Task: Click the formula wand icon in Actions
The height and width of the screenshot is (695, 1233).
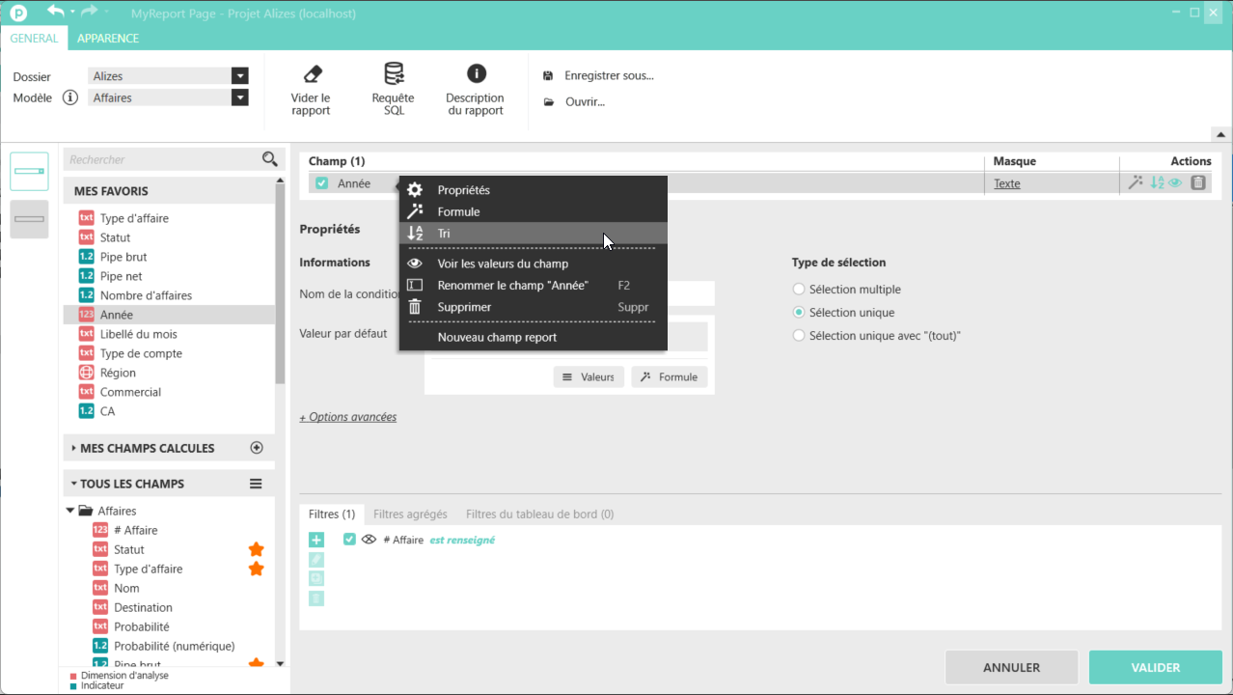Action: [x=1136, y=182]
